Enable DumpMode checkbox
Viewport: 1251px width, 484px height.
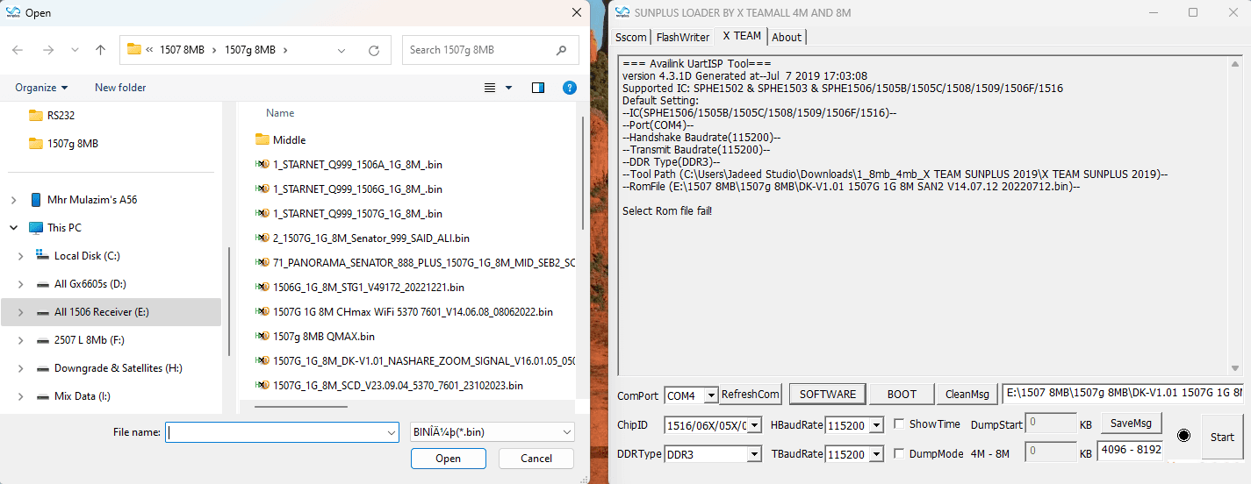899,453
